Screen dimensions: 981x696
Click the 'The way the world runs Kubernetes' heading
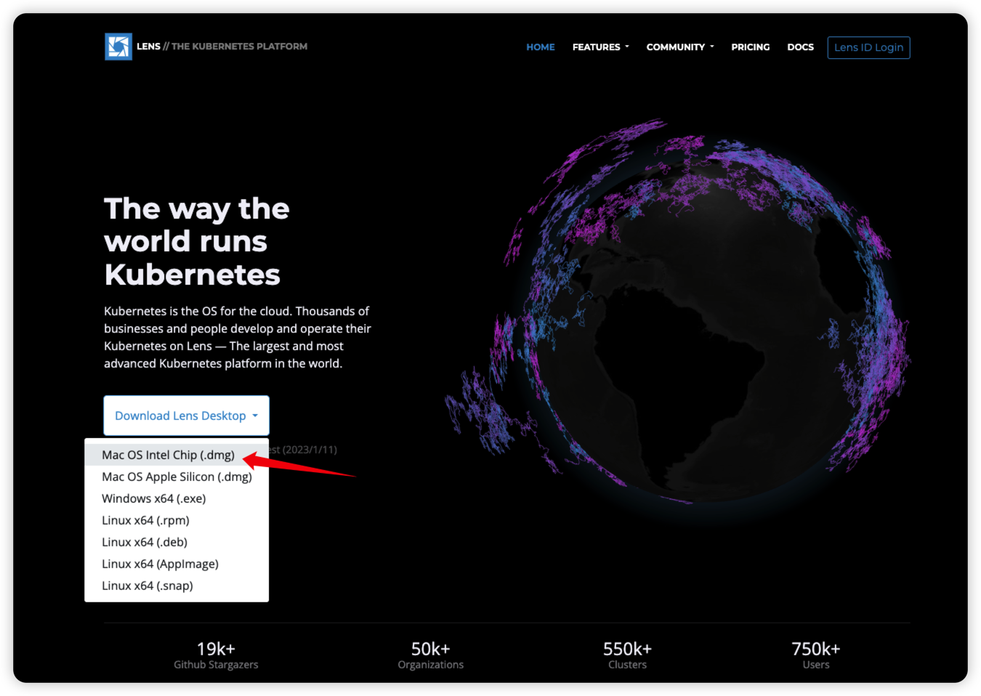coord(197,242)
